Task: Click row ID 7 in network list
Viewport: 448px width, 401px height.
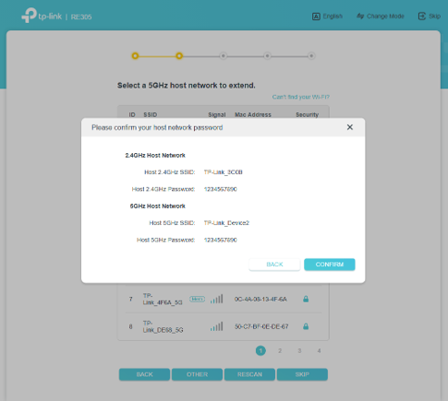Action: [131, 299]
